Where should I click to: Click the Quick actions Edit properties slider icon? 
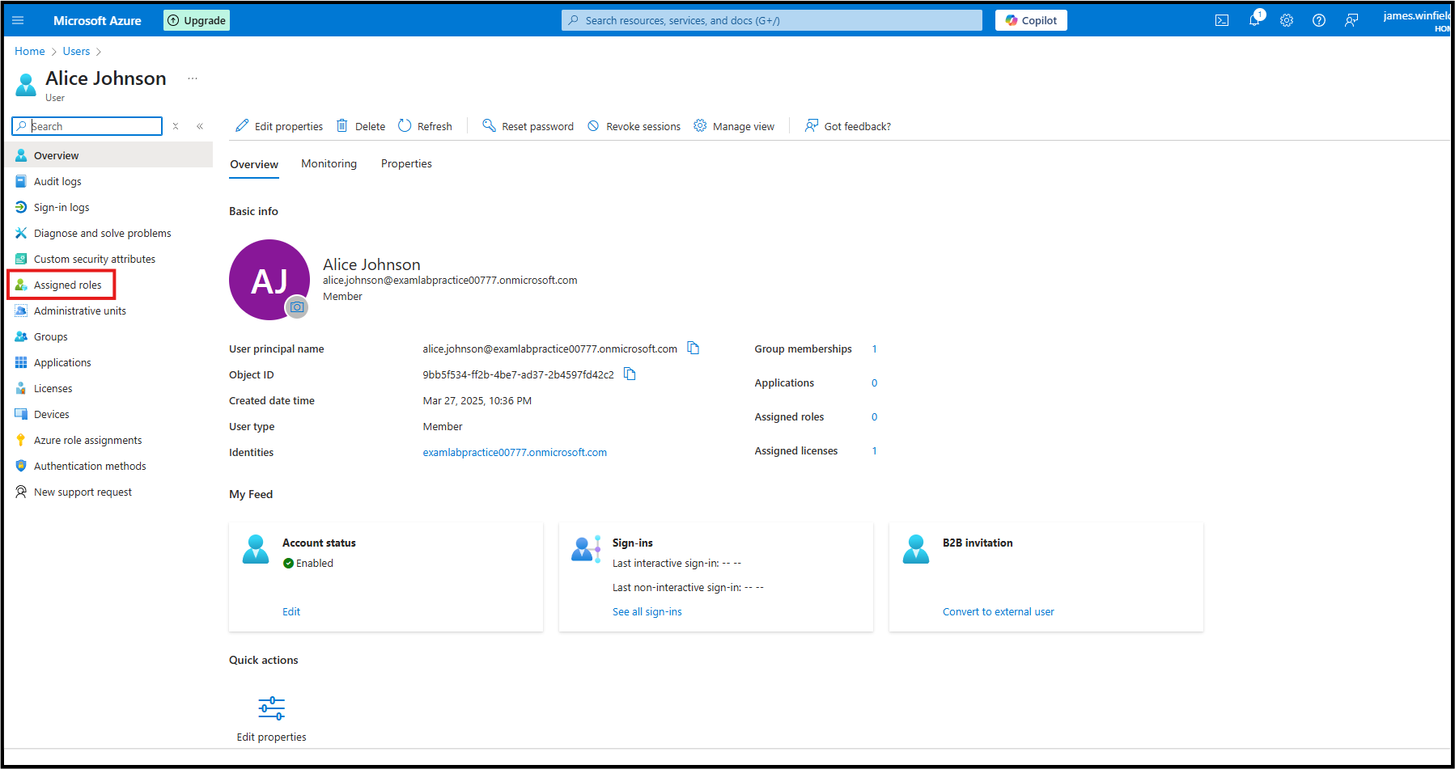click(272, 708)
